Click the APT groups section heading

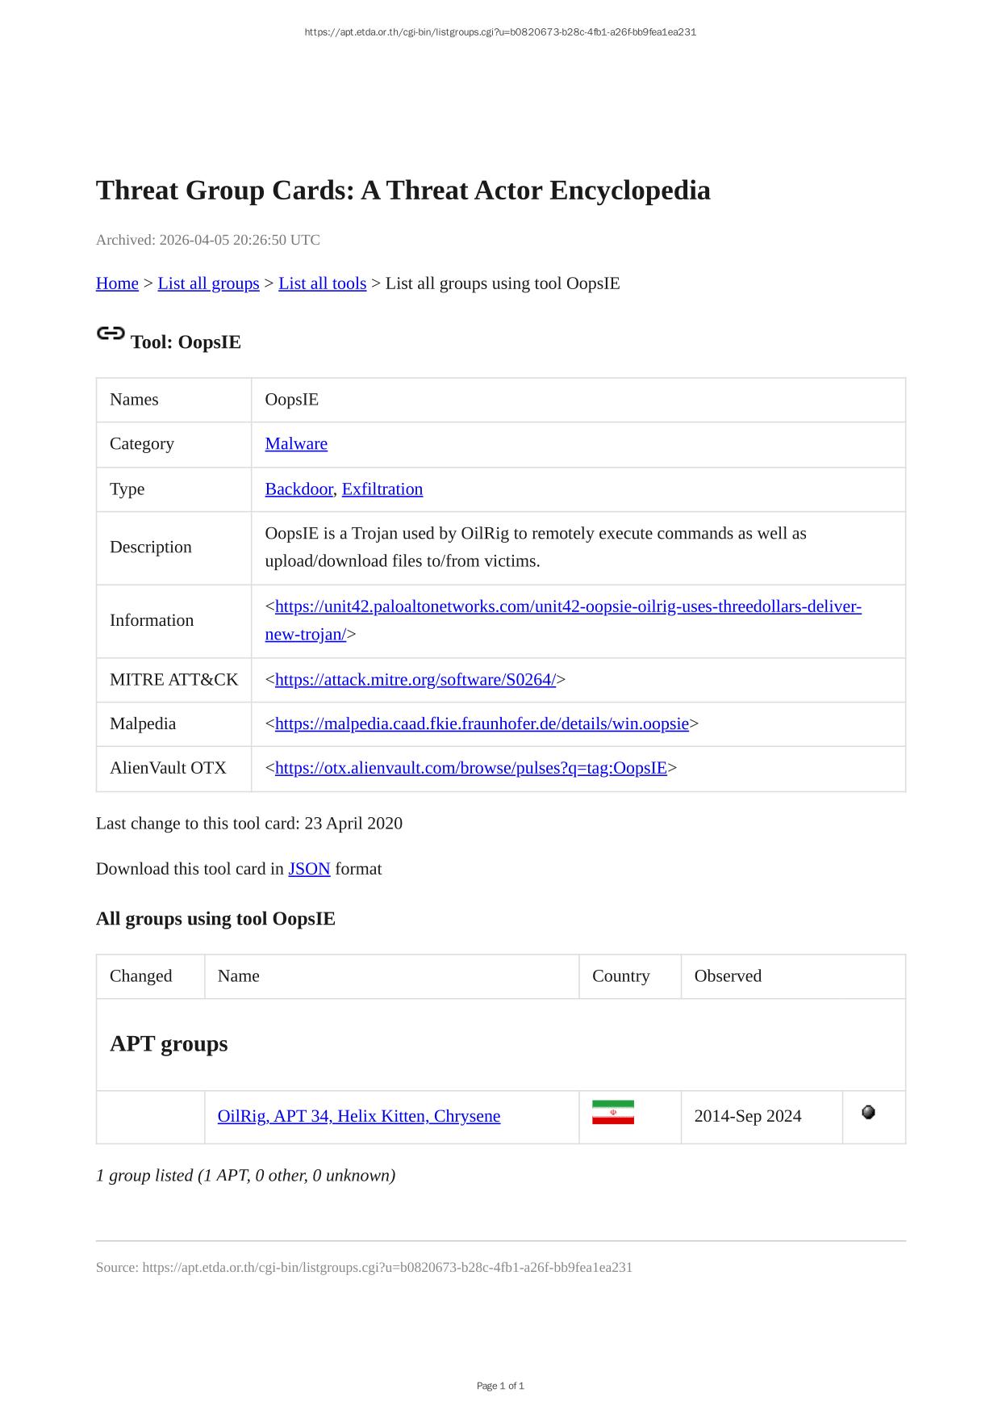pos(169,1043)
